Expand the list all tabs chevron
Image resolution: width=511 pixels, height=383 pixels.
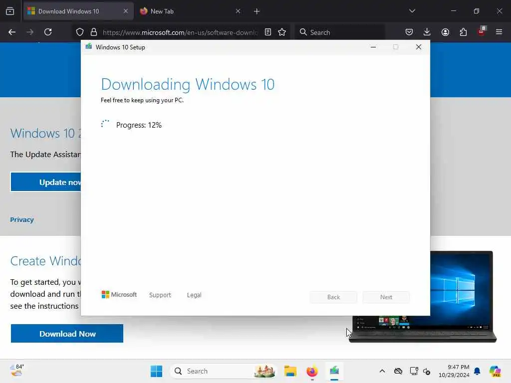coord(412,11)
